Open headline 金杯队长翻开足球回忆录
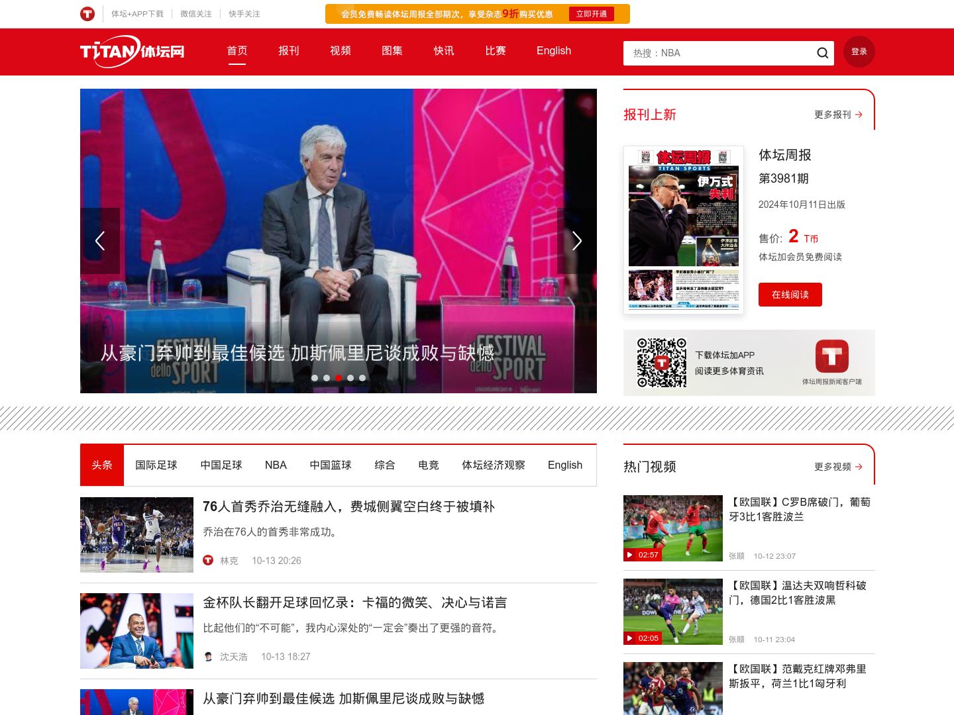The height and width of the screenshot is (715, 954). 354,602
